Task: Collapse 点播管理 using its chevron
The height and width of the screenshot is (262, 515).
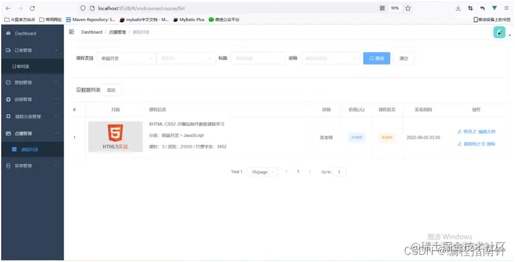Action: (x=56, y=133)
